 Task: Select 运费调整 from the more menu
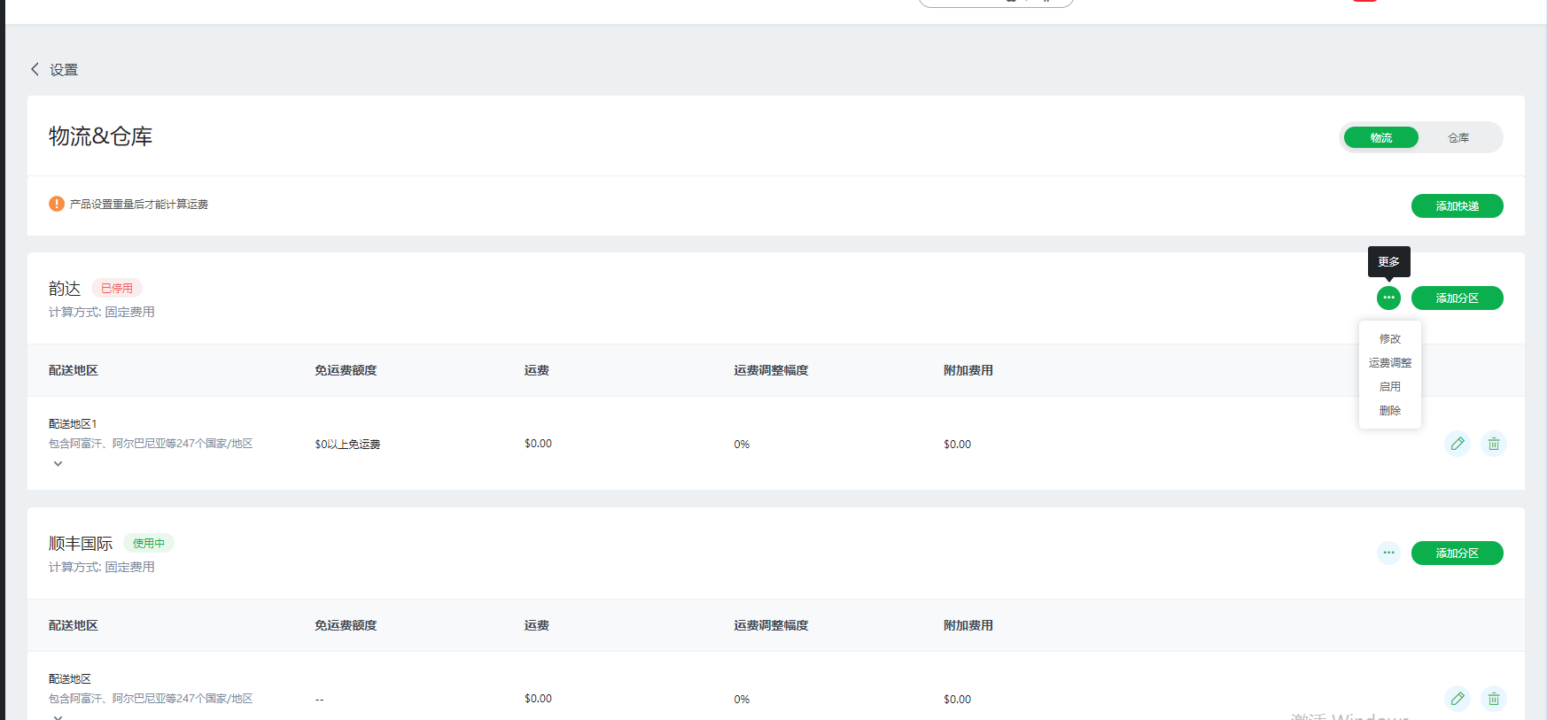1389,362
